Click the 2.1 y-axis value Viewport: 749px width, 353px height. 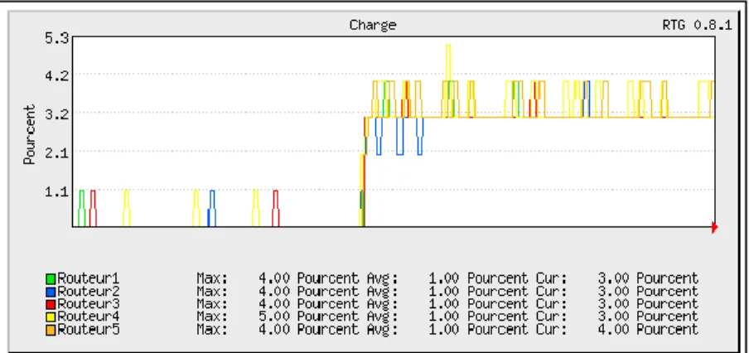(x=57, y=153)
